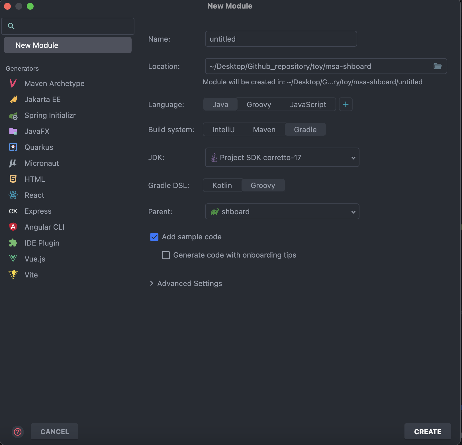The height and width of the screenshot is (445, 462).
Task: Select Express generator label
Action: point(38,211)
